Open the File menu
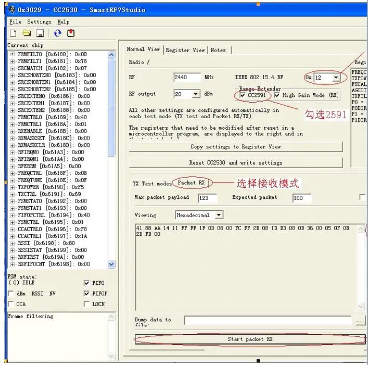The height and width of the screenshot is (365, 368). click(x=16, y=22)
